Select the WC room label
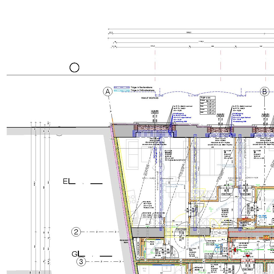The height and width of the screenshot is (274, 274). [x=157, y=250]
